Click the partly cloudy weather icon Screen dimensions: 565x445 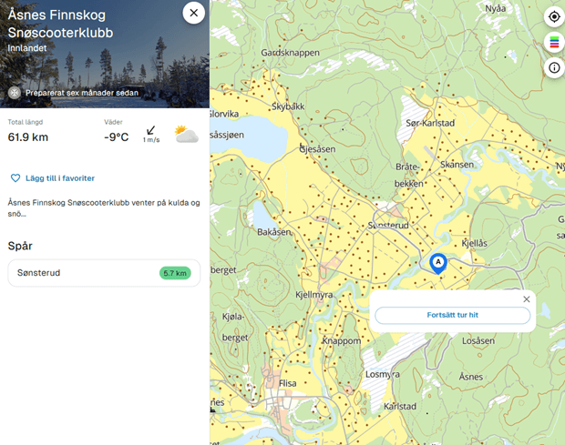186,136
